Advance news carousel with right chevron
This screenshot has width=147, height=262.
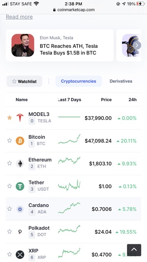click(137, 45)
